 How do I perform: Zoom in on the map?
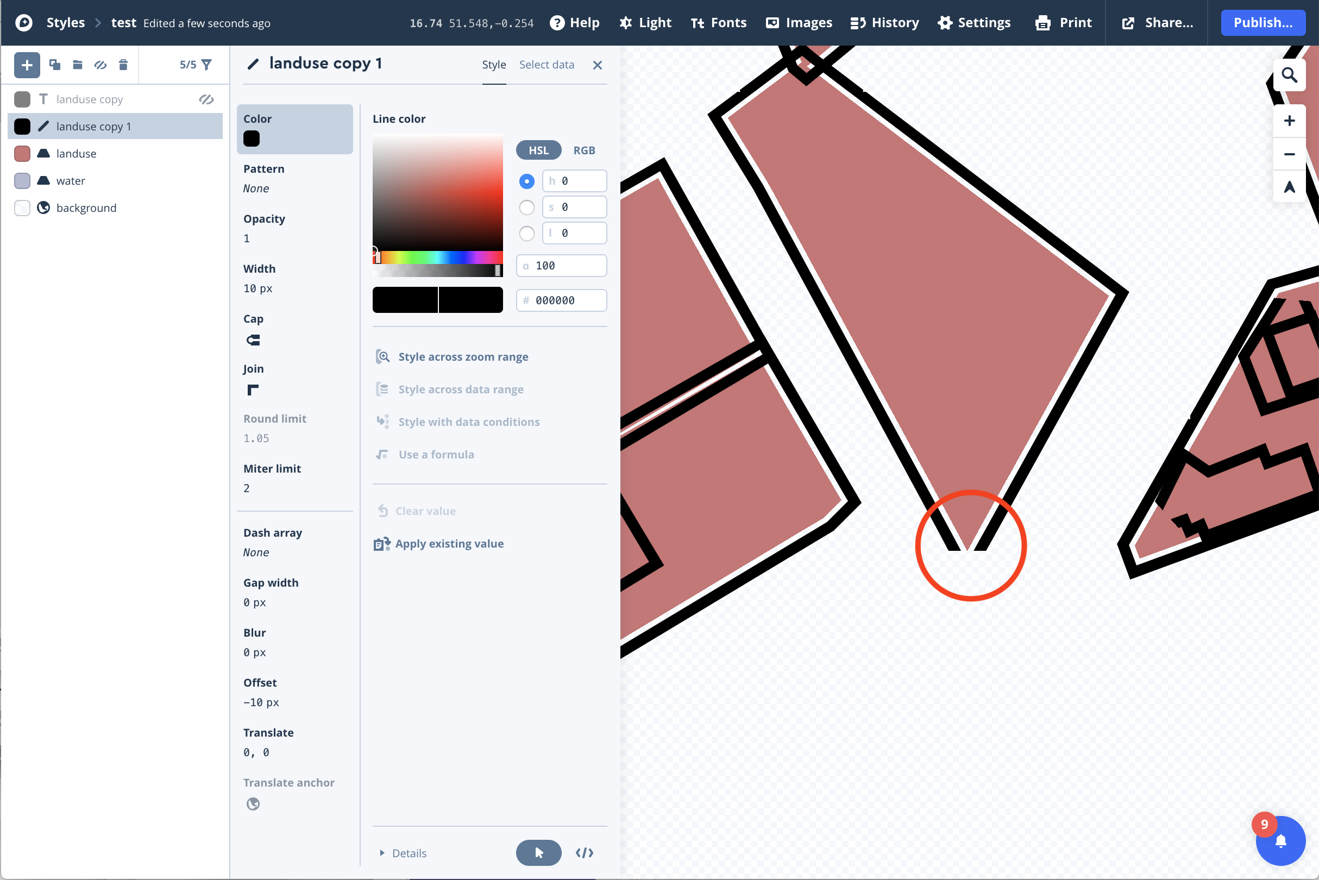1289,120
